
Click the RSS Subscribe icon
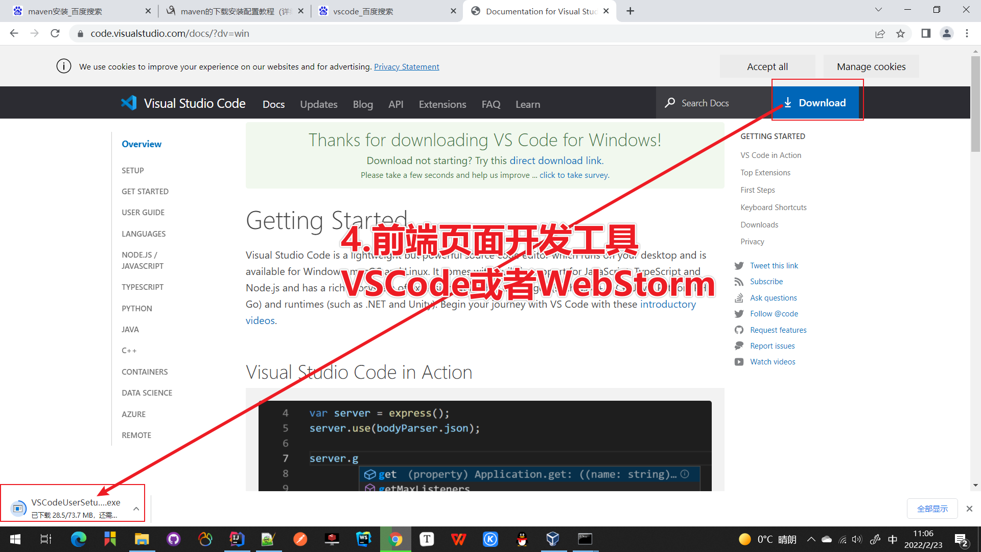tap(739, 282)
